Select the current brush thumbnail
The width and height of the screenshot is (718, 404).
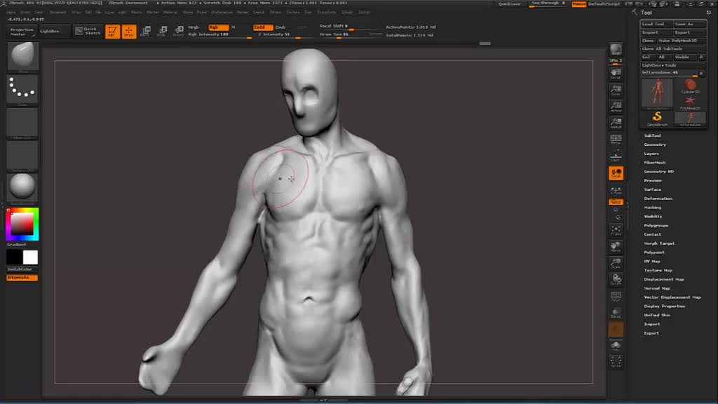tap(22, 57)
